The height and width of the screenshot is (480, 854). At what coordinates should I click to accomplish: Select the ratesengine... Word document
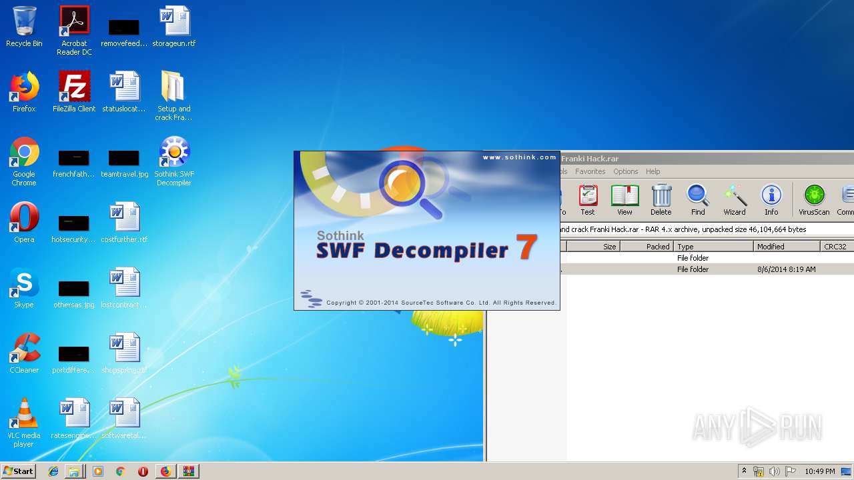tap(74, 419)
